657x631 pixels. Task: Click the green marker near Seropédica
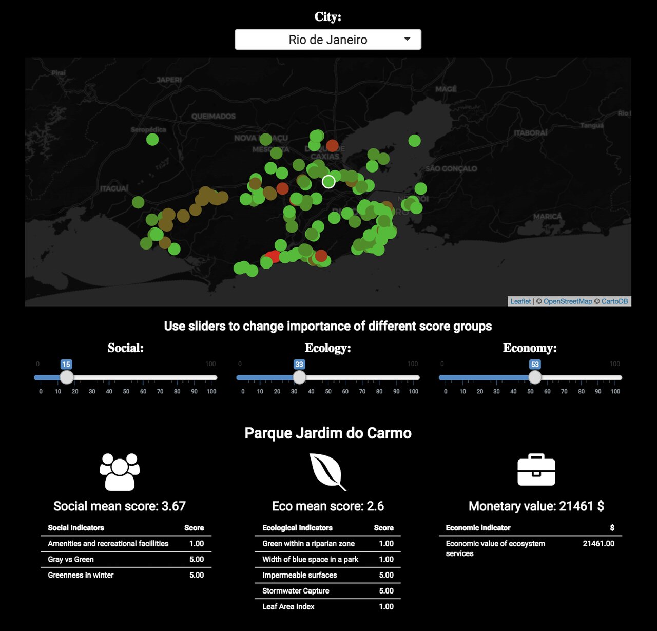click(x=152, y=139)
